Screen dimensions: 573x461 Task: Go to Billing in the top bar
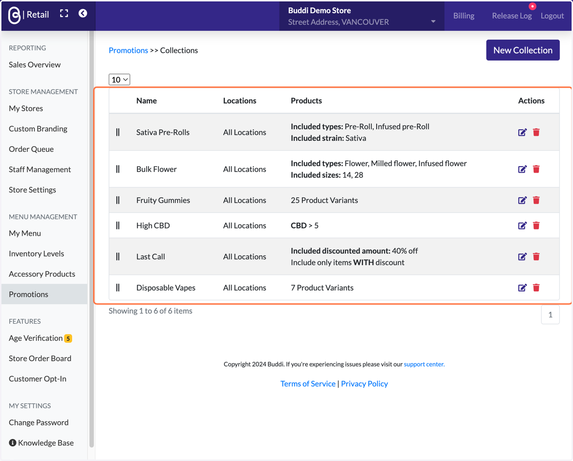[x=464, y=16]
